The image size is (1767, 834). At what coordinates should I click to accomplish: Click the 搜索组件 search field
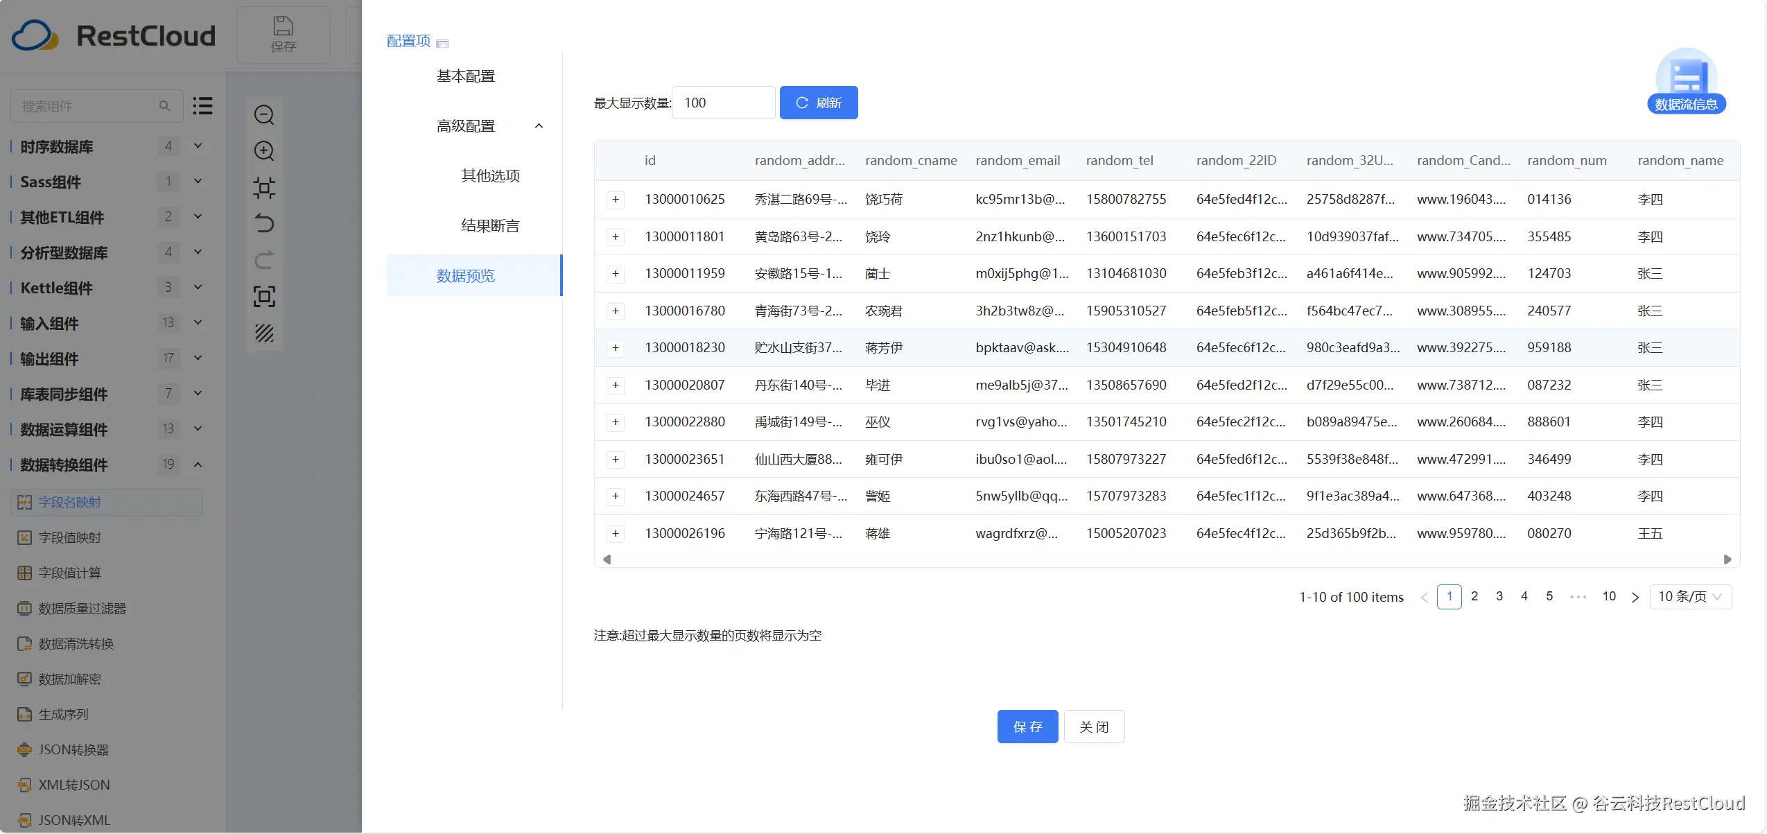click(x=97, y=106)
